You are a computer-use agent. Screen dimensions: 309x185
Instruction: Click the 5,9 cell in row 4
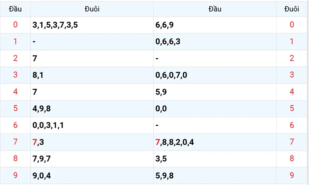tap(161, 92)
